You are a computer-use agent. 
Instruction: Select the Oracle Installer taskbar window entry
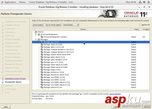51,2
